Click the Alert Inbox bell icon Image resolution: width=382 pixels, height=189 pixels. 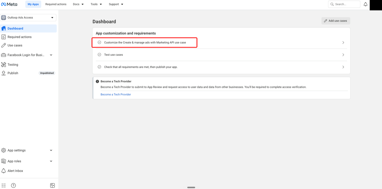tap(4, 171)
